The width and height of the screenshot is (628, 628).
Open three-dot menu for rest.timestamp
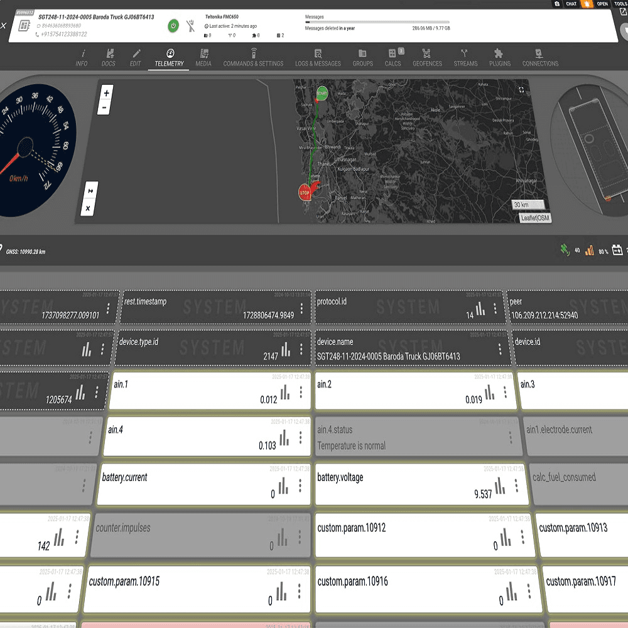pos(301,308)
